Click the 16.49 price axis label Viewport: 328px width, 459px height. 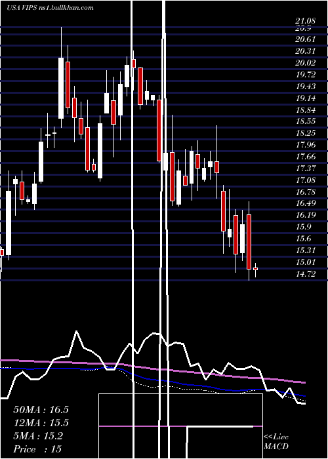306,203
